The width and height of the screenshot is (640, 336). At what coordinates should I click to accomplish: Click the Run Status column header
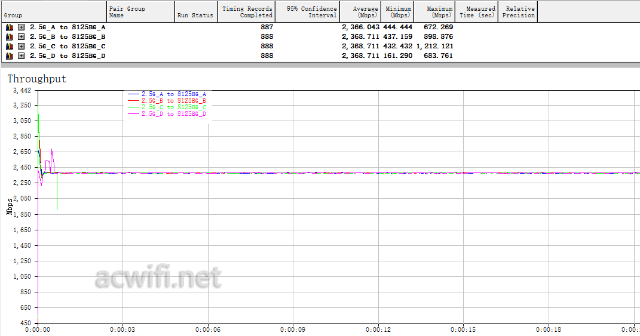196,11
